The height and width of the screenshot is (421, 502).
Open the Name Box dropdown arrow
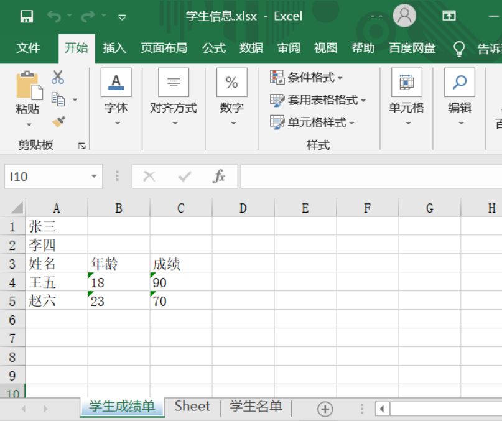94,177
